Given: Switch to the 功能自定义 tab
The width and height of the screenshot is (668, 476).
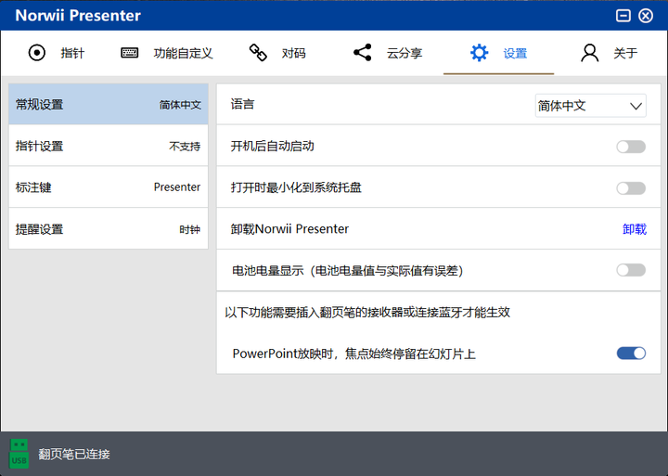Looking at the screenshot, I should 167,53.
